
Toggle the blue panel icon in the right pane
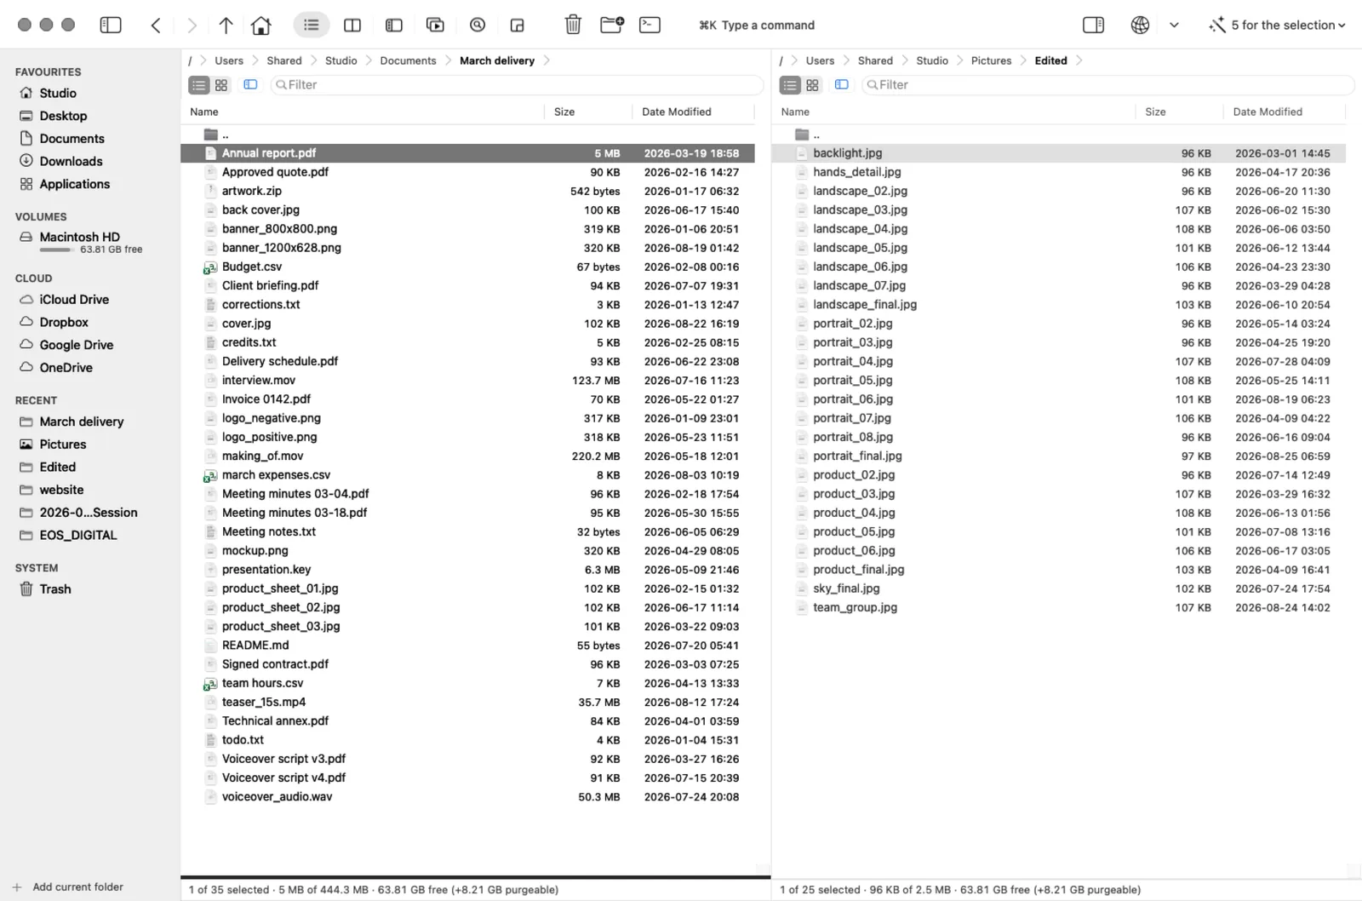(842, 84)
